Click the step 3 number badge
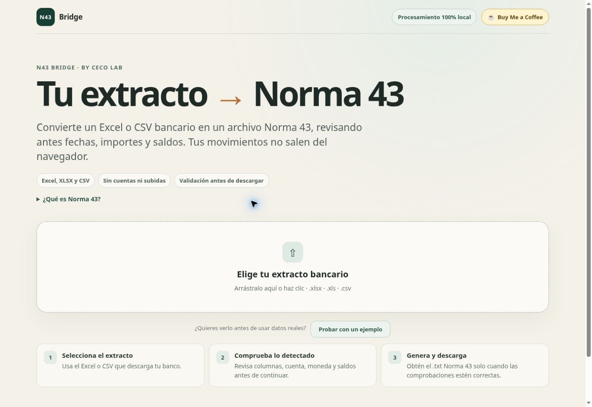Image resolution: width=592 pixels, height=407 pixels. coord(395,357)
